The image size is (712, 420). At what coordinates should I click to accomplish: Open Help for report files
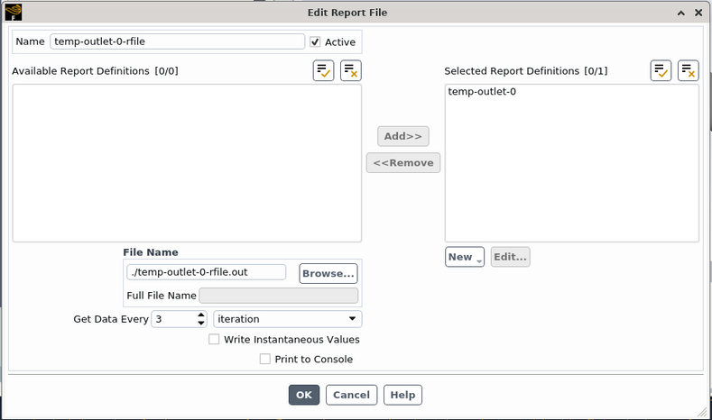[x=402, y=395]
